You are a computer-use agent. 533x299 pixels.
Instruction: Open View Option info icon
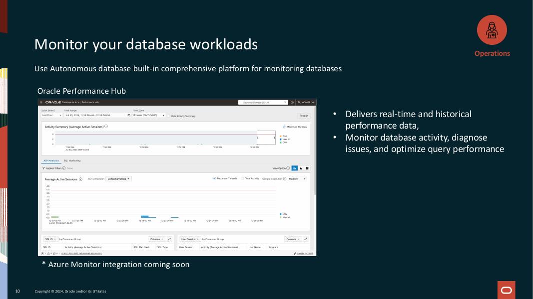point(288,168)
